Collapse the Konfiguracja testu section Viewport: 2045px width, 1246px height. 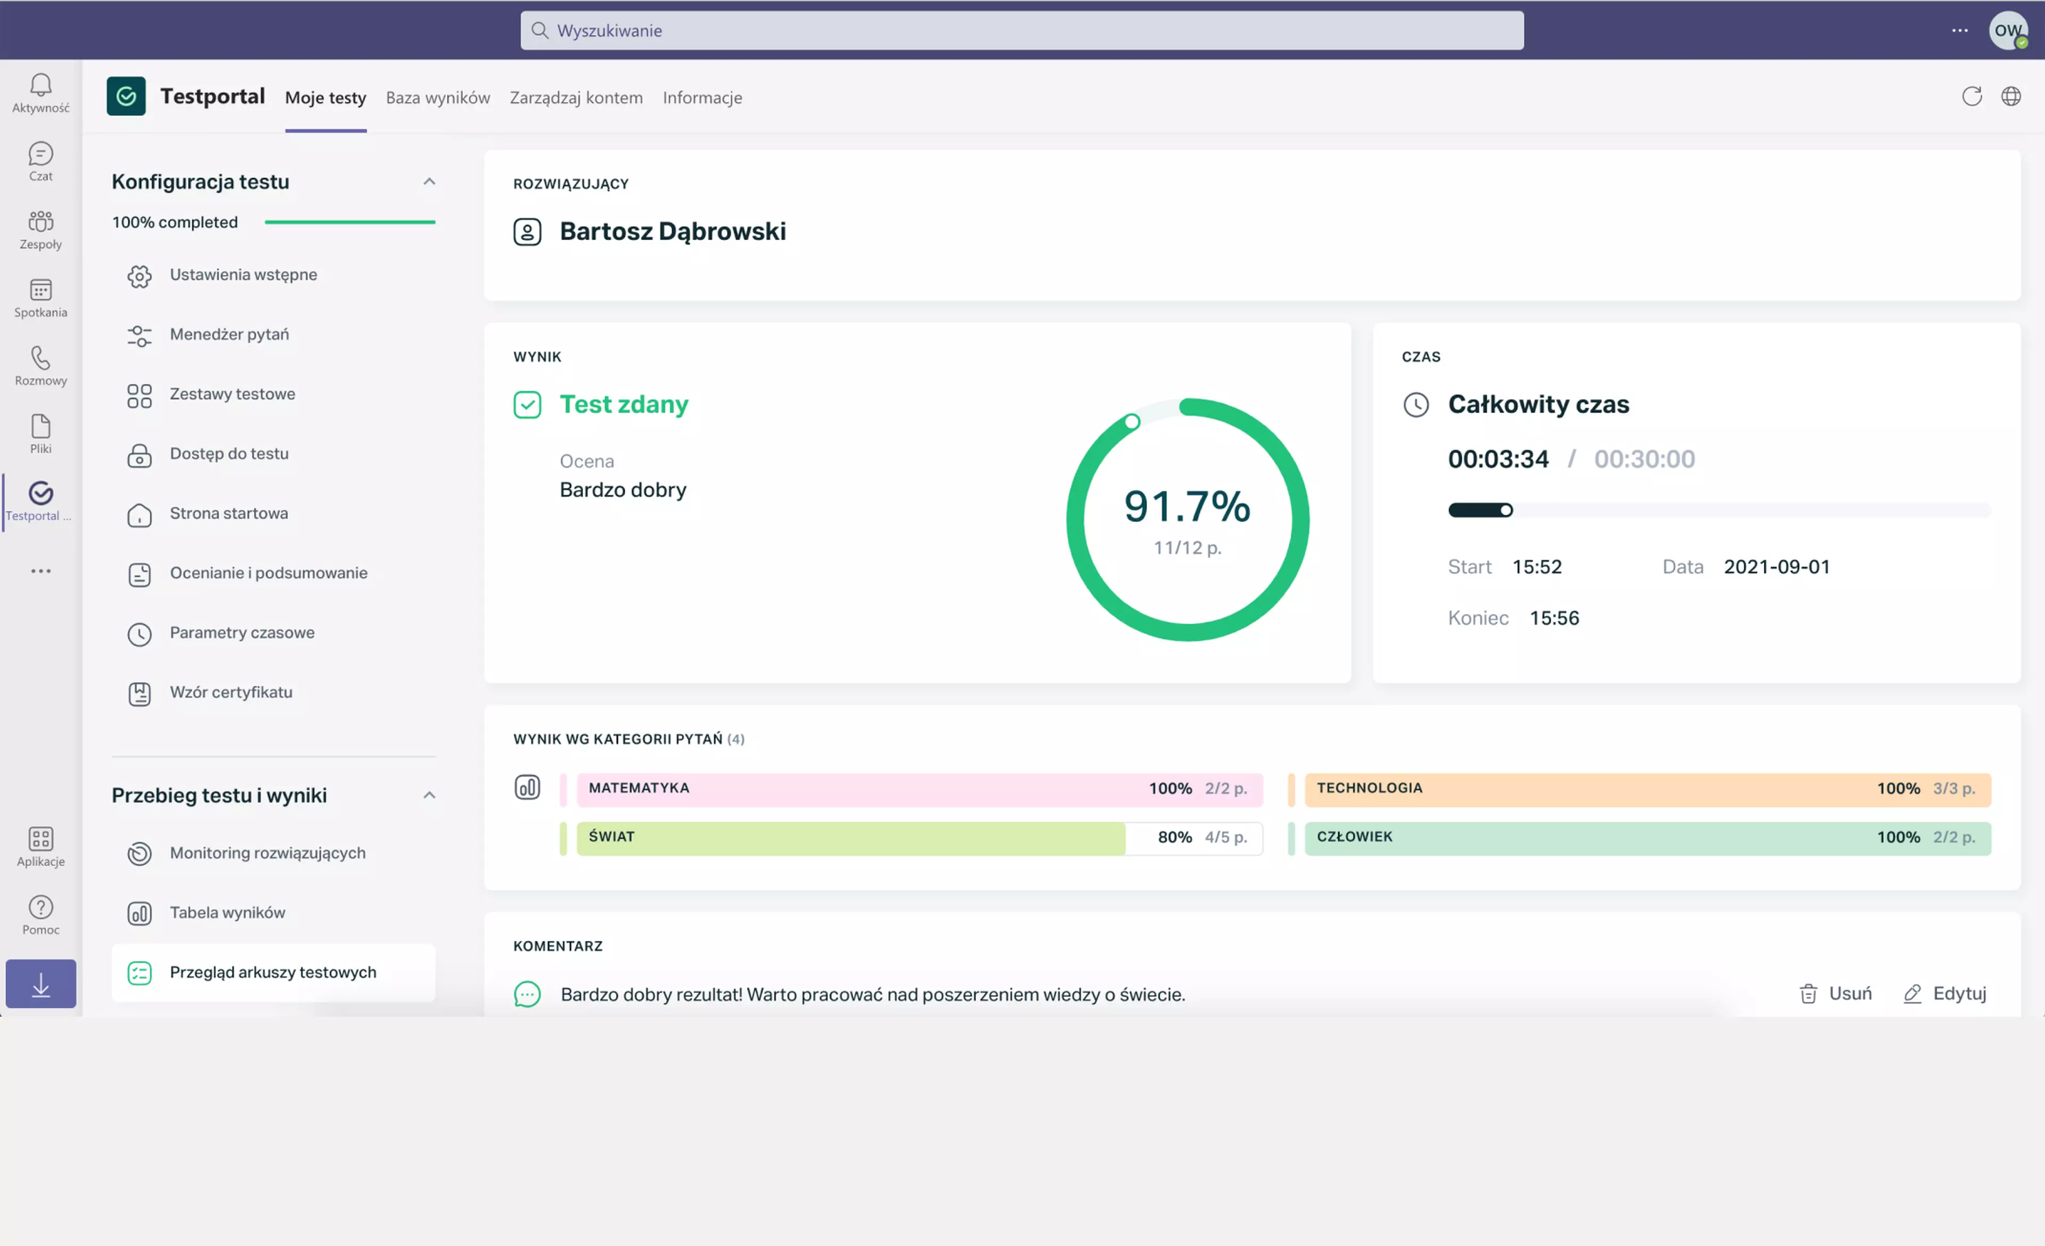(429, 182)
